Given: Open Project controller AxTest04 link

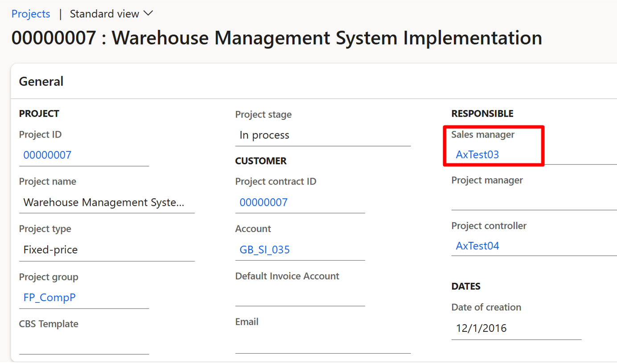Looking at the screenshot, I should pos(477,246).
